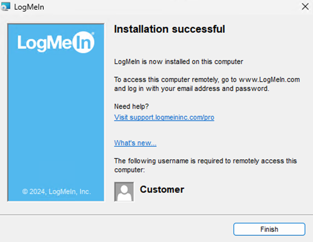Image resolution: width=313 pixels, height=242 pixels.
Task: Close the LogMeIn installer window
Action: click(304, 7)
